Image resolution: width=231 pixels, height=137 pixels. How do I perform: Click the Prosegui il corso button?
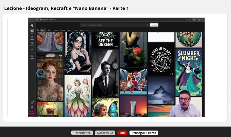144,133
